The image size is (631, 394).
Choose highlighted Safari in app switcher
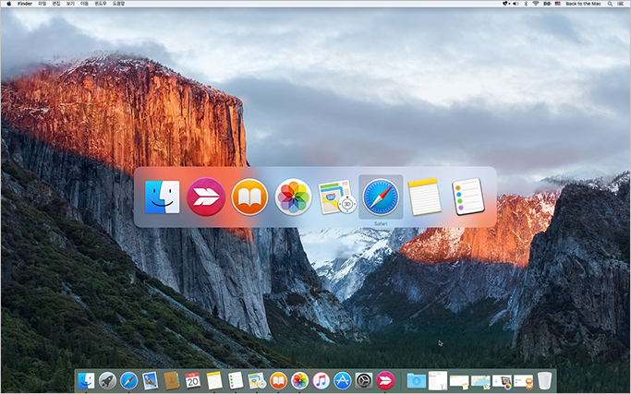click(381, 197)
